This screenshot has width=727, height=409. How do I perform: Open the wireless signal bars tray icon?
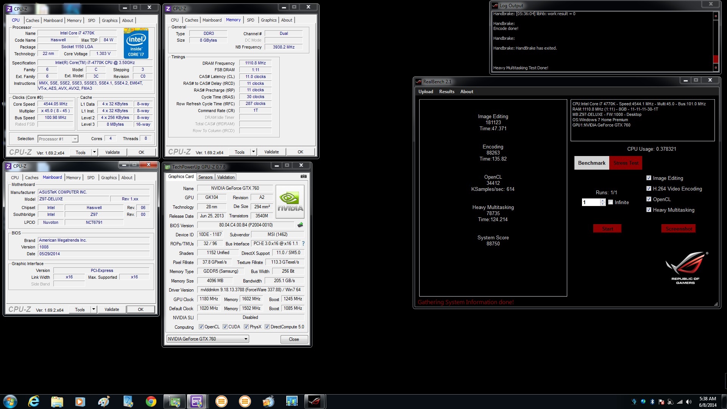[680, 402]
